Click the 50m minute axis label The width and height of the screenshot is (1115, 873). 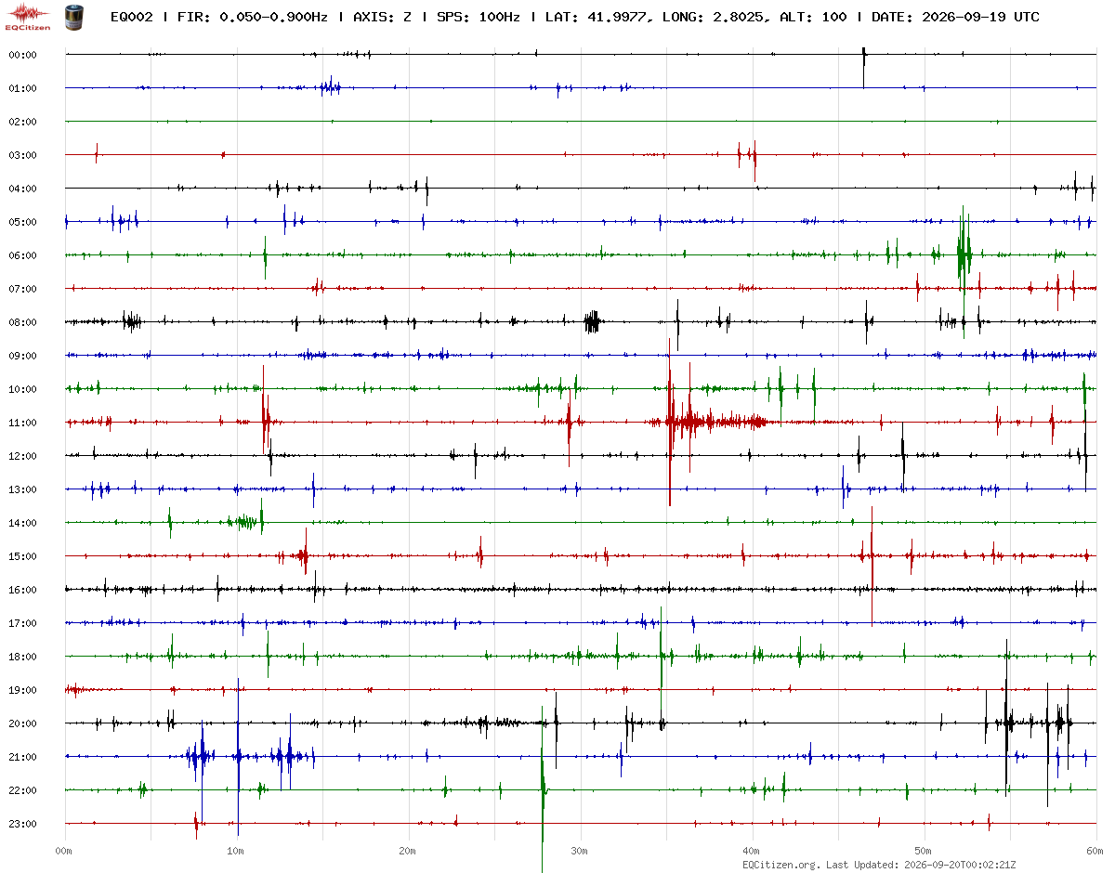(923, 851)
